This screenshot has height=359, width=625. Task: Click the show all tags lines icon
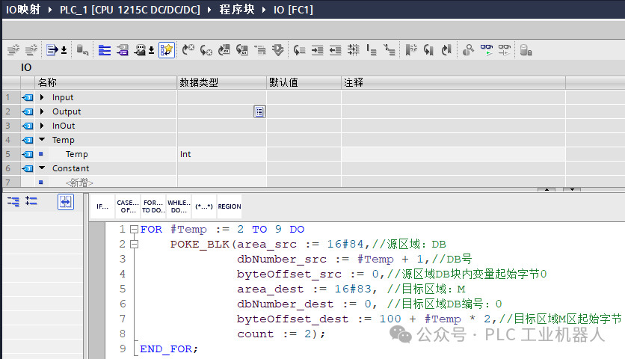105,50
